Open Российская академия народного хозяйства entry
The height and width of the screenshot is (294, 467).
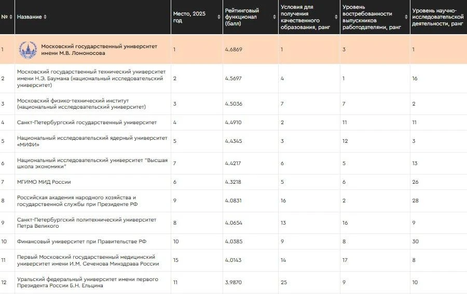[x=77, y=201]
